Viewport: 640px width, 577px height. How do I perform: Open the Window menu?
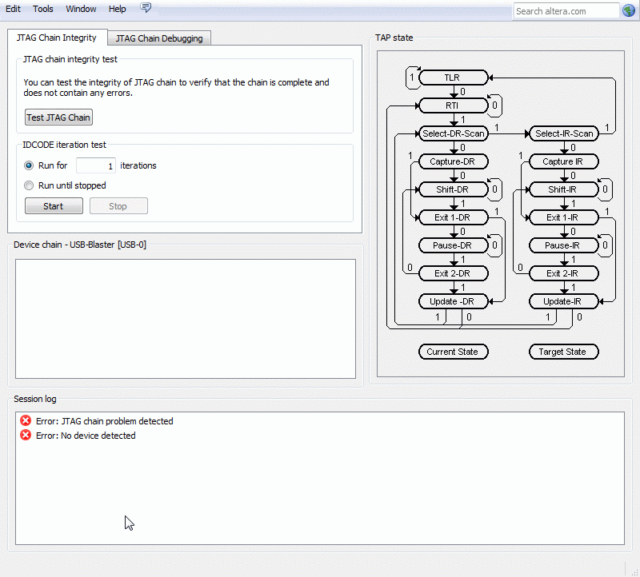point(81,9)
